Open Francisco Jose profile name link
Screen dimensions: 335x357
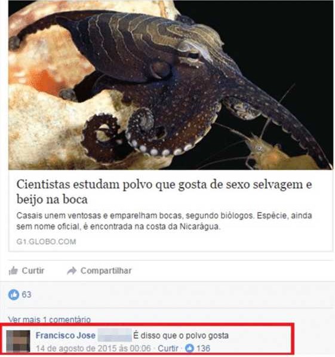click(x=66, y=336)
